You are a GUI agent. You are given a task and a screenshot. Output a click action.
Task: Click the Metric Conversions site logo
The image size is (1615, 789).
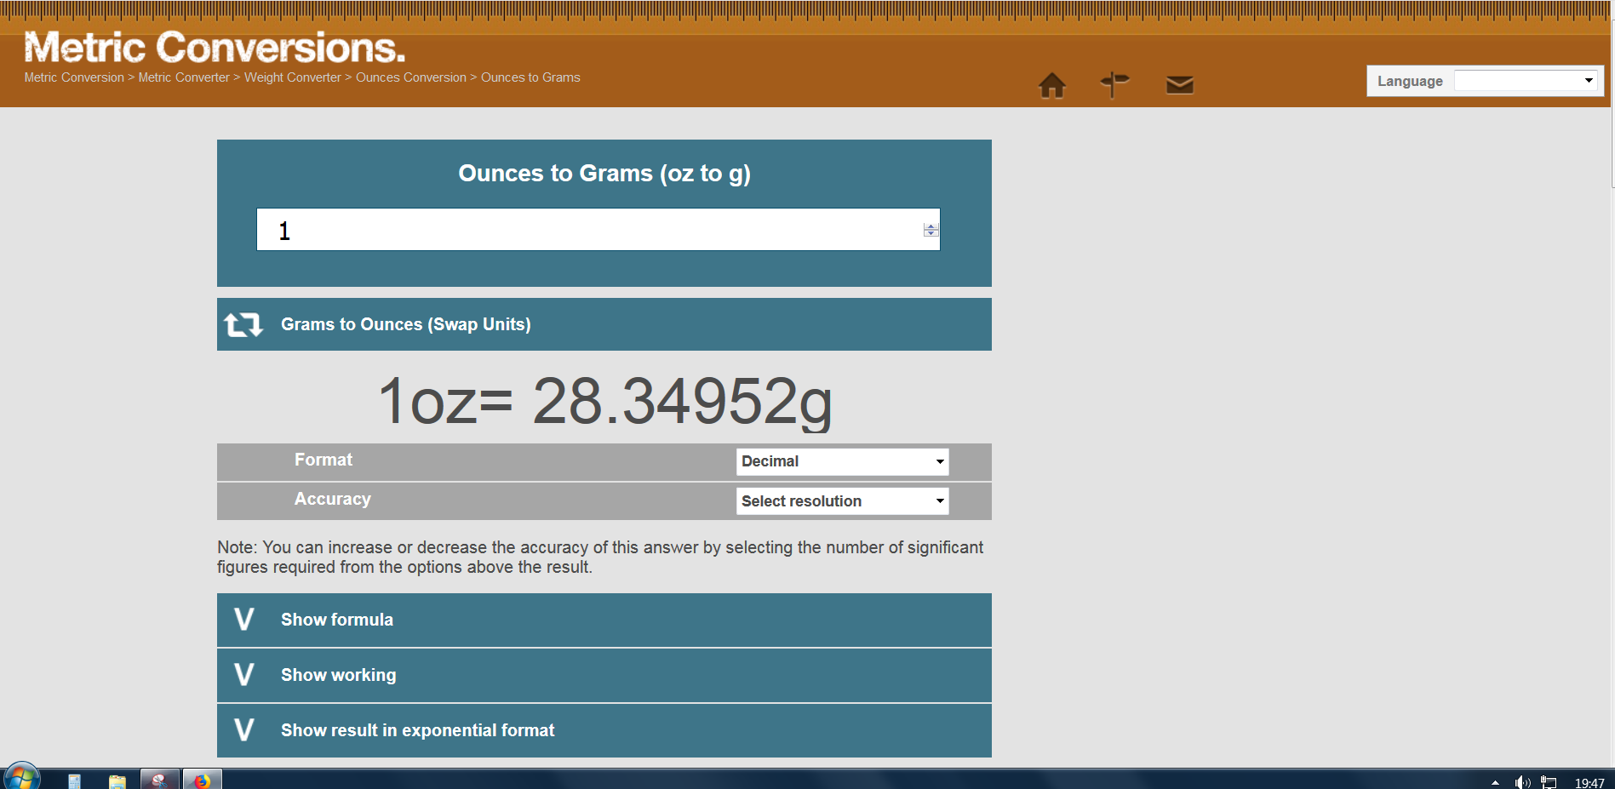coord(215,48)
